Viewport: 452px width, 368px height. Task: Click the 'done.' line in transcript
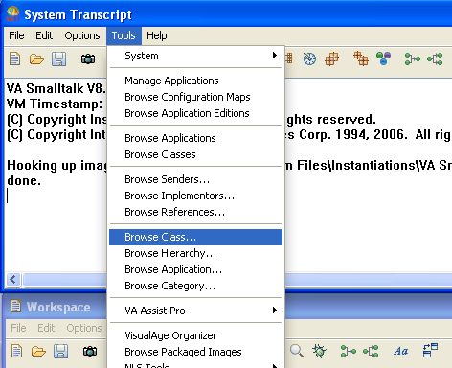click(x=24, y=181)
